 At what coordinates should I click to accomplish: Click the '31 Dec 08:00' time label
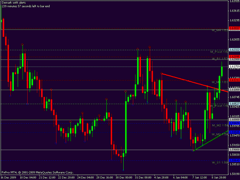(x=143, y=178)
